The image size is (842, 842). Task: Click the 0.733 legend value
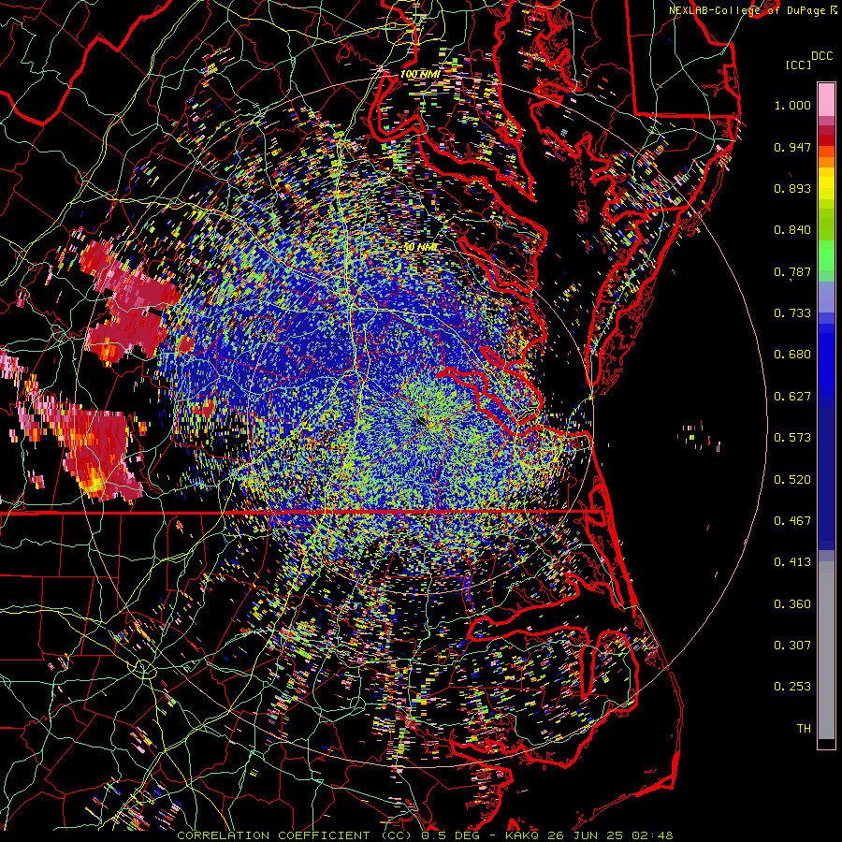[792, 313]
